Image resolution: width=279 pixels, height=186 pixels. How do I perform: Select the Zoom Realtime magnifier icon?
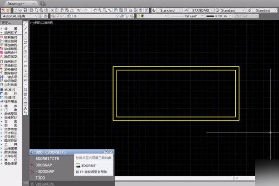(x=100, y=10)
